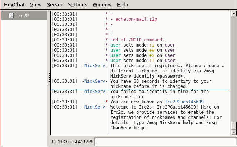237x147 pixels.
Task: Open the Window menu
Action: (x=102, y=5)
